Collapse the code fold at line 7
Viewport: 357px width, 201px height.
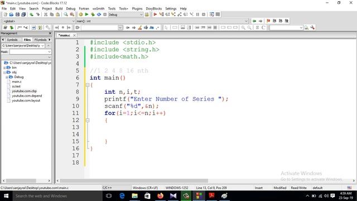tap(88, 85)
